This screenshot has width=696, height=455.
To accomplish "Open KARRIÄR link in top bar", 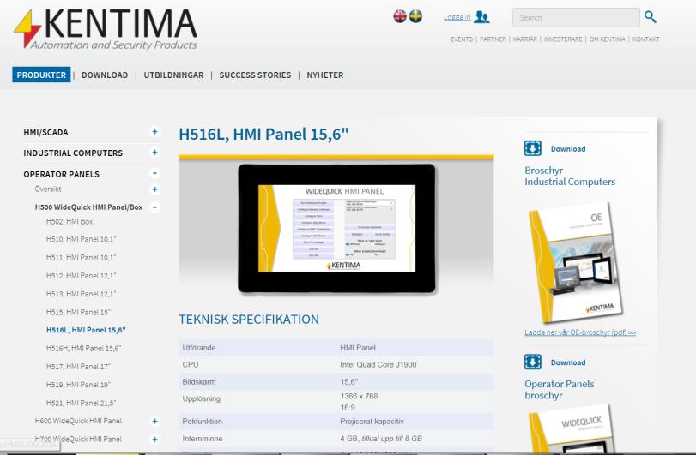I will [x=525, y=39].
